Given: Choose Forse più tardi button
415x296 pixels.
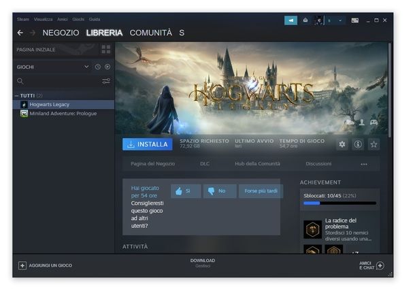Looking at the screenshot, I should [x=261, y=191].
